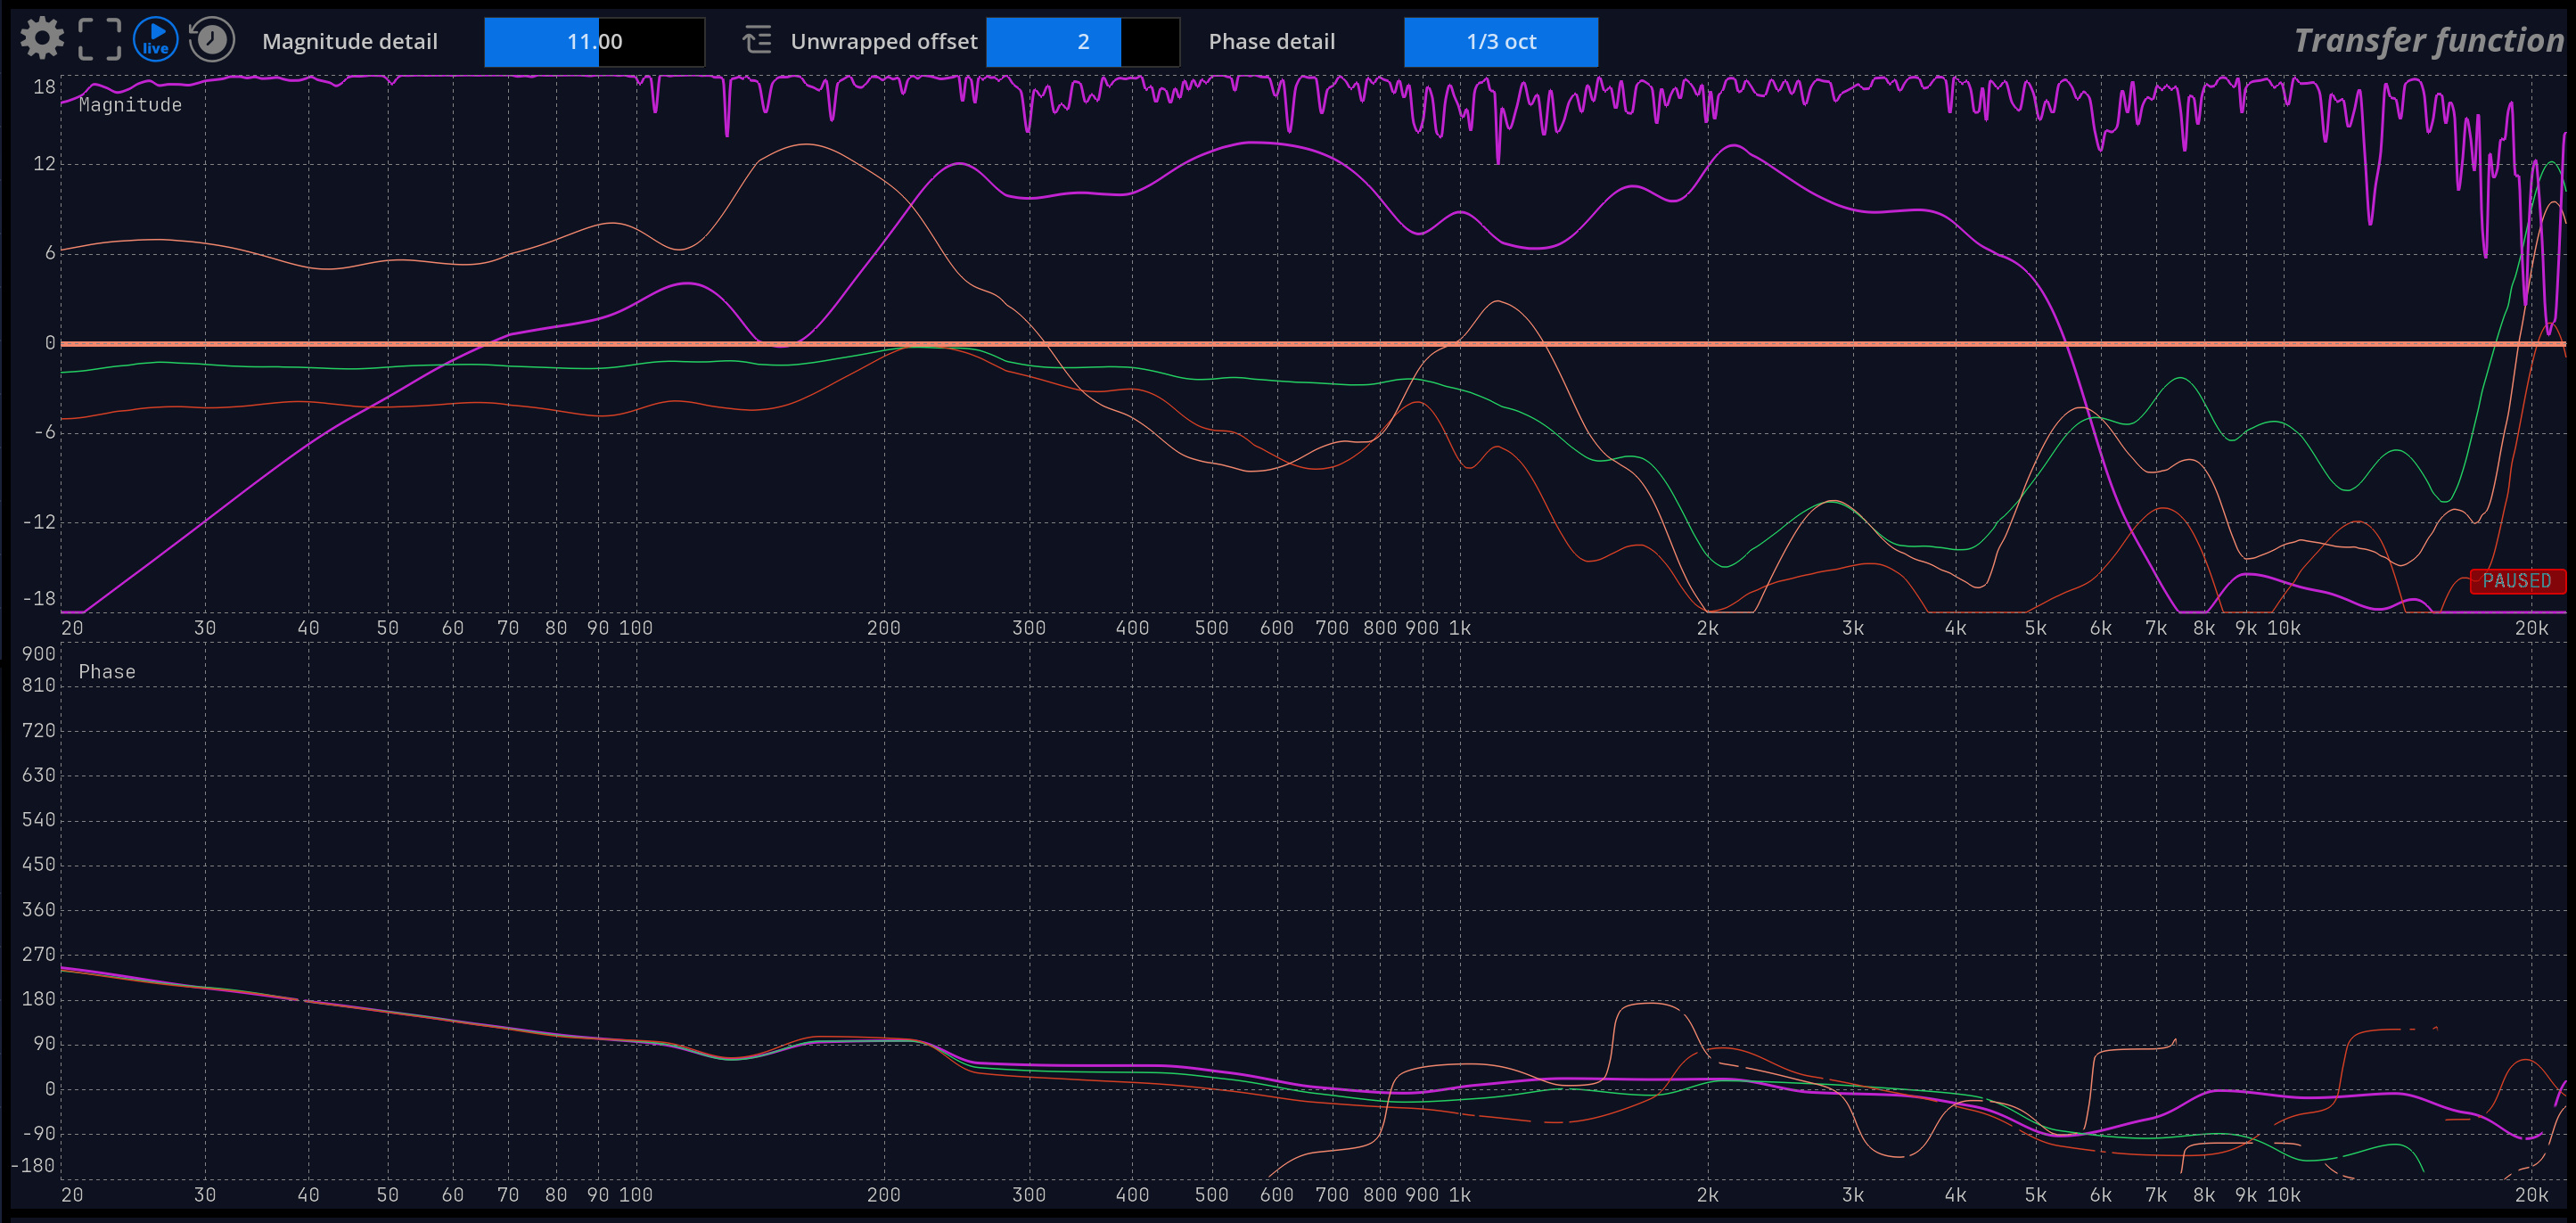Viewport: 2576px width, 1223px height.
Task: Click the 900 degree phase axis label
Action: tap(39, 654)
